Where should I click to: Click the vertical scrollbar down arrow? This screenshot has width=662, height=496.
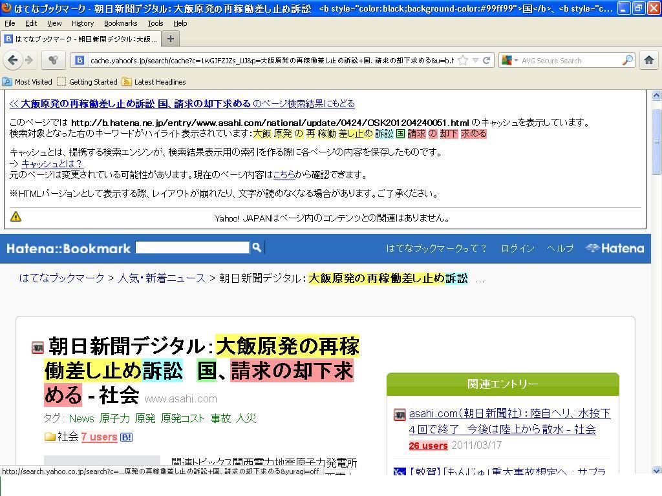657,470
